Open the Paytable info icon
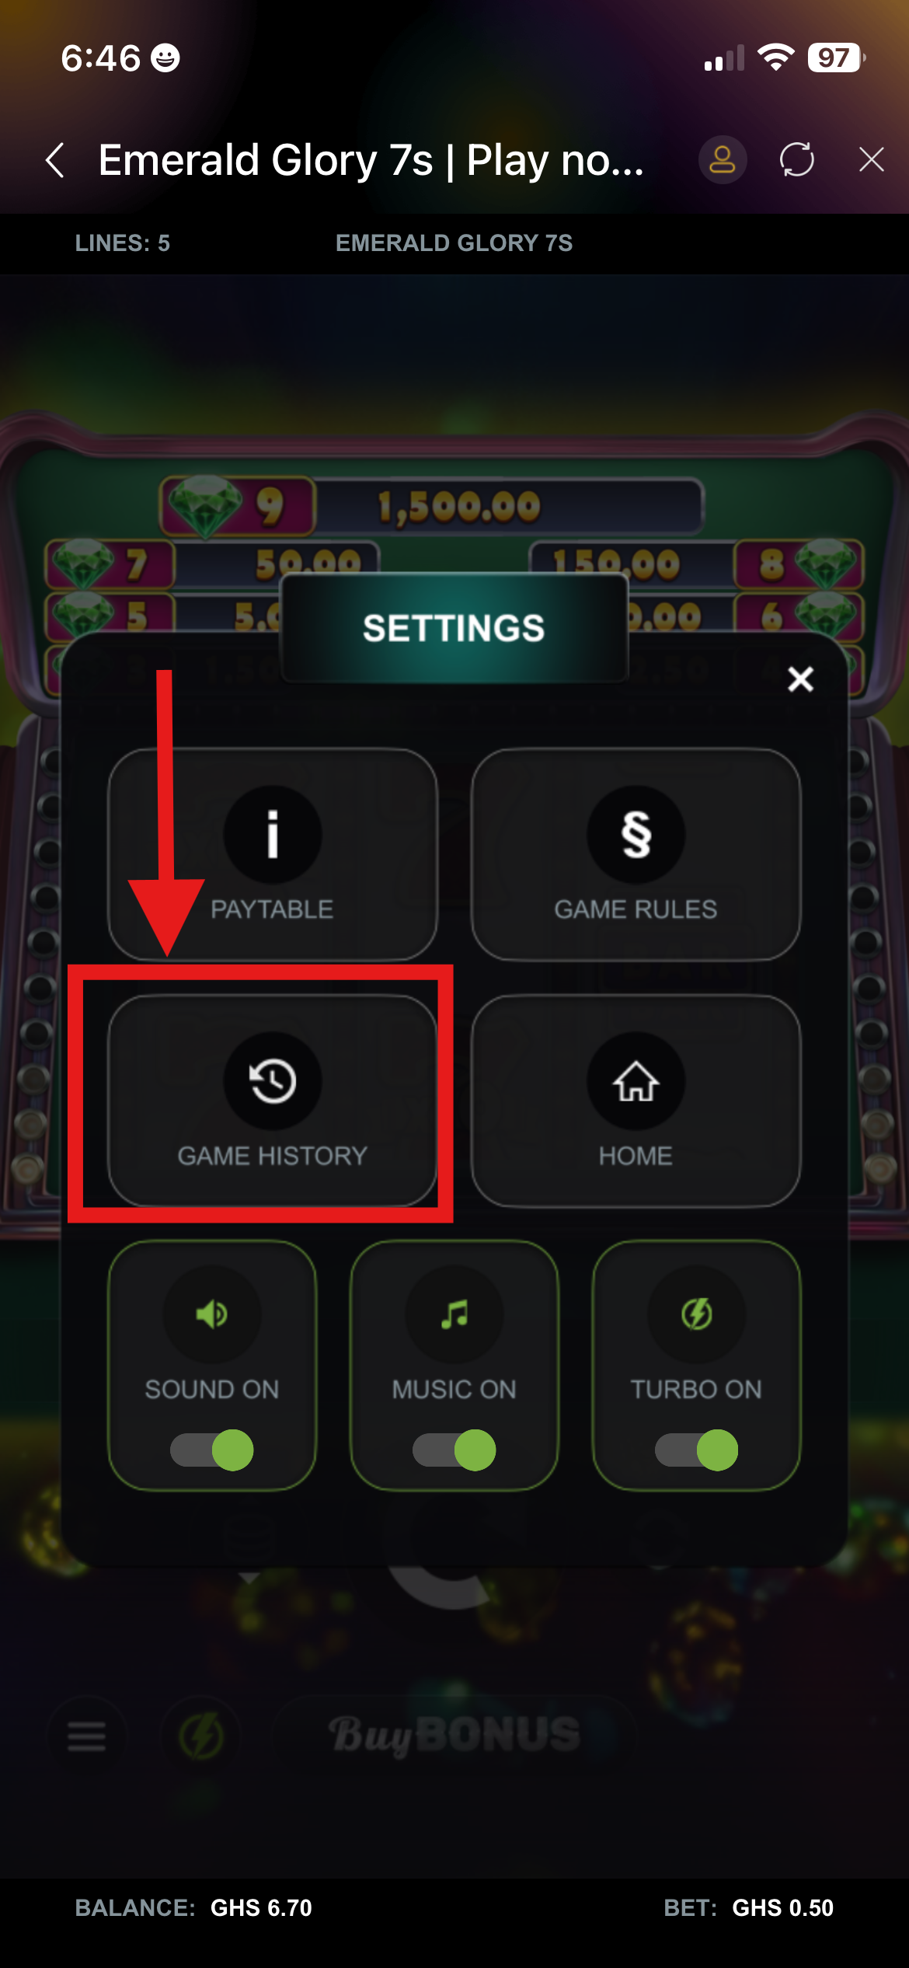Viewport: 909px width, 1968px height. point(273,835)
